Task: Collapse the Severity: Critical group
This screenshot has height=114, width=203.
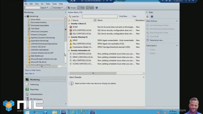Action: [x=69, y=24]
